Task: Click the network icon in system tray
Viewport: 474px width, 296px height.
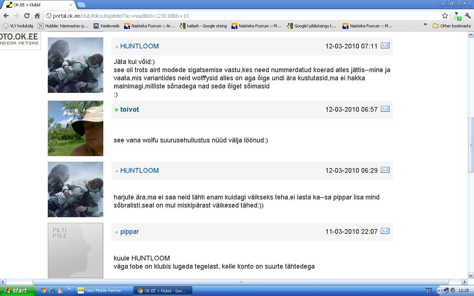Action: tap(446, 291)
